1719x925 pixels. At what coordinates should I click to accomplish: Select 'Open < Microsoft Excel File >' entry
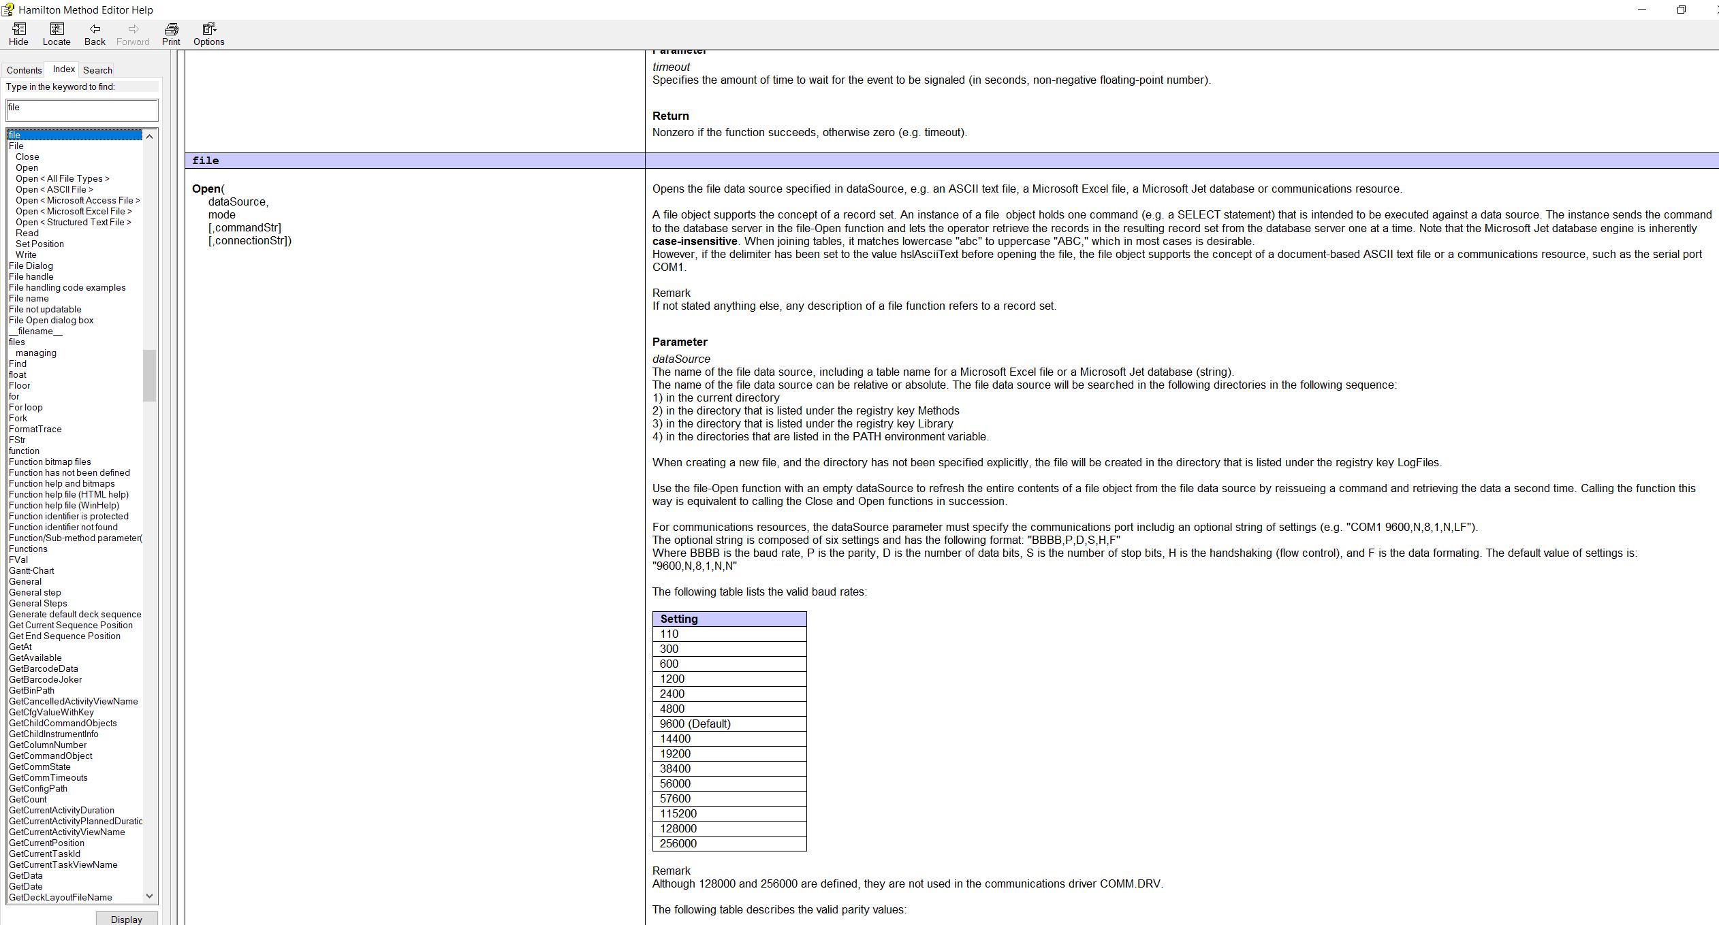tap(74, 211)
